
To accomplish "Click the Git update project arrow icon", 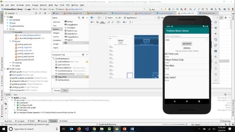I will 195,9.
